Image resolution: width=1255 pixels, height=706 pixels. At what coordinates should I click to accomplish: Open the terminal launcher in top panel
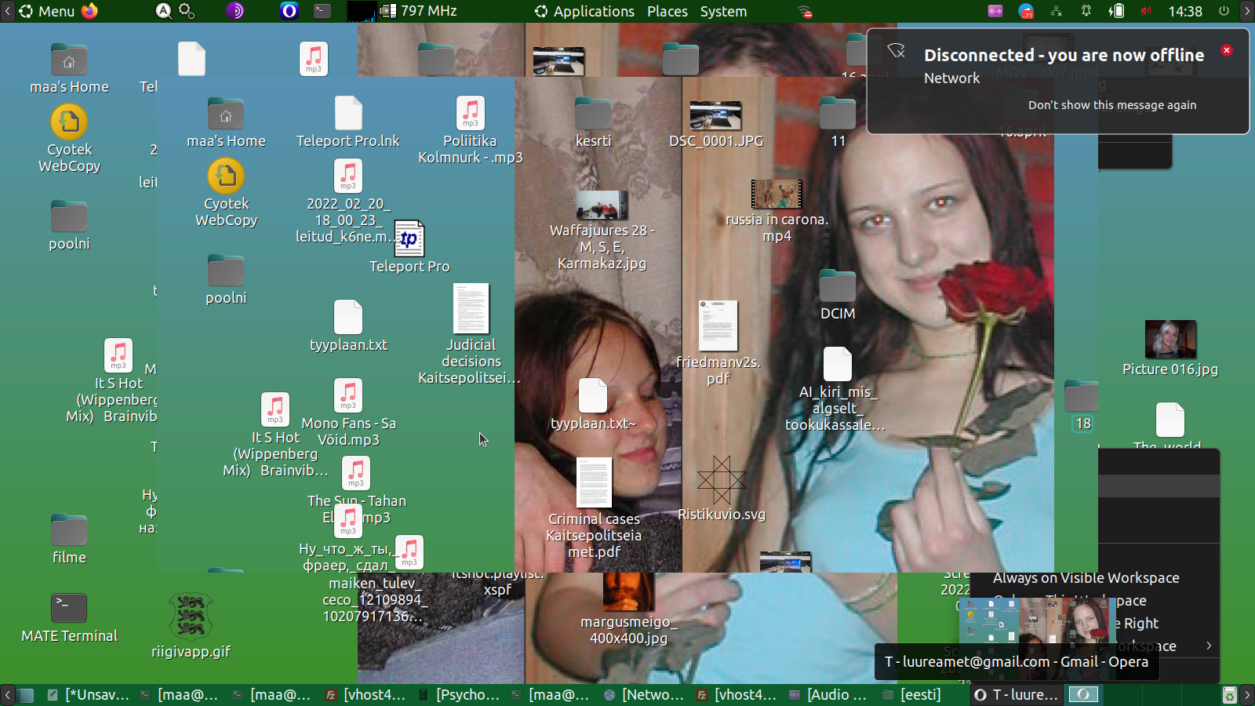pos(322,11)
